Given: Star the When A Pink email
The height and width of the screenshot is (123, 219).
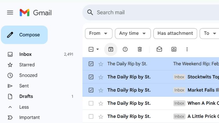Looking at the screenshot, I should pyautogui.click(x=101, y=103).
